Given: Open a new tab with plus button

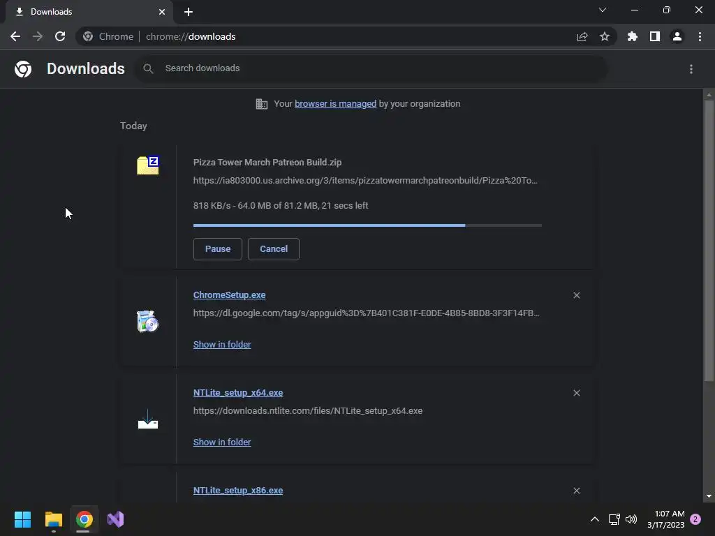Looking at the screenshot, I should click(x=189, y=12).
